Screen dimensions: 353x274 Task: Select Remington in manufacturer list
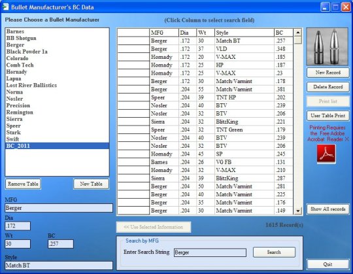57,112
